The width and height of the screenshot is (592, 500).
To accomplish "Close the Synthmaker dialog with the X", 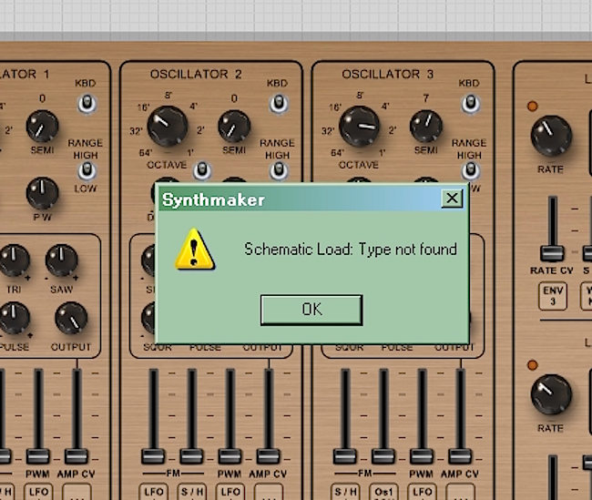I will point(452,199).
